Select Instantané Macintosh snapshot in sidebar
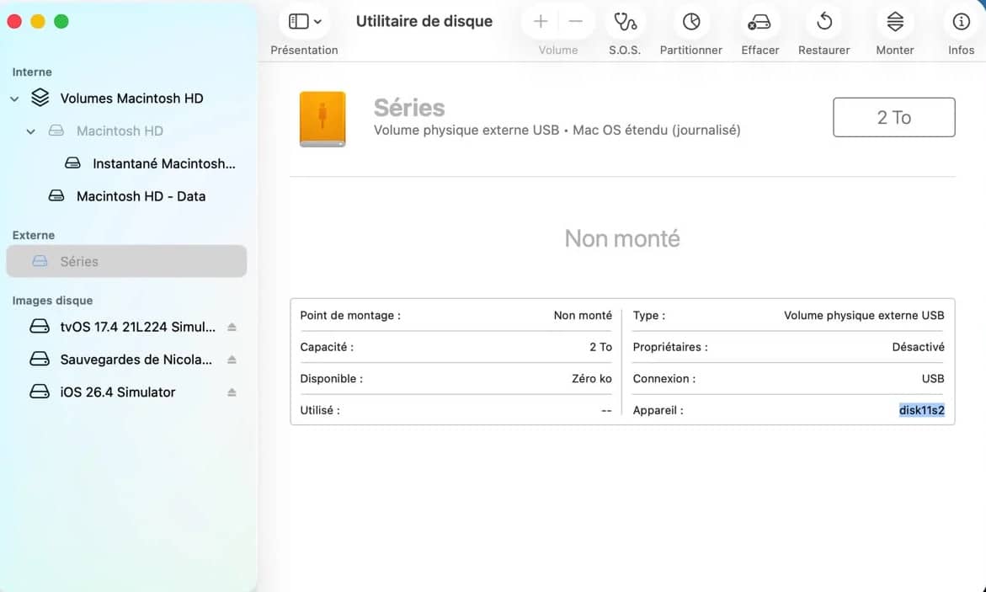 pos(163,163)
